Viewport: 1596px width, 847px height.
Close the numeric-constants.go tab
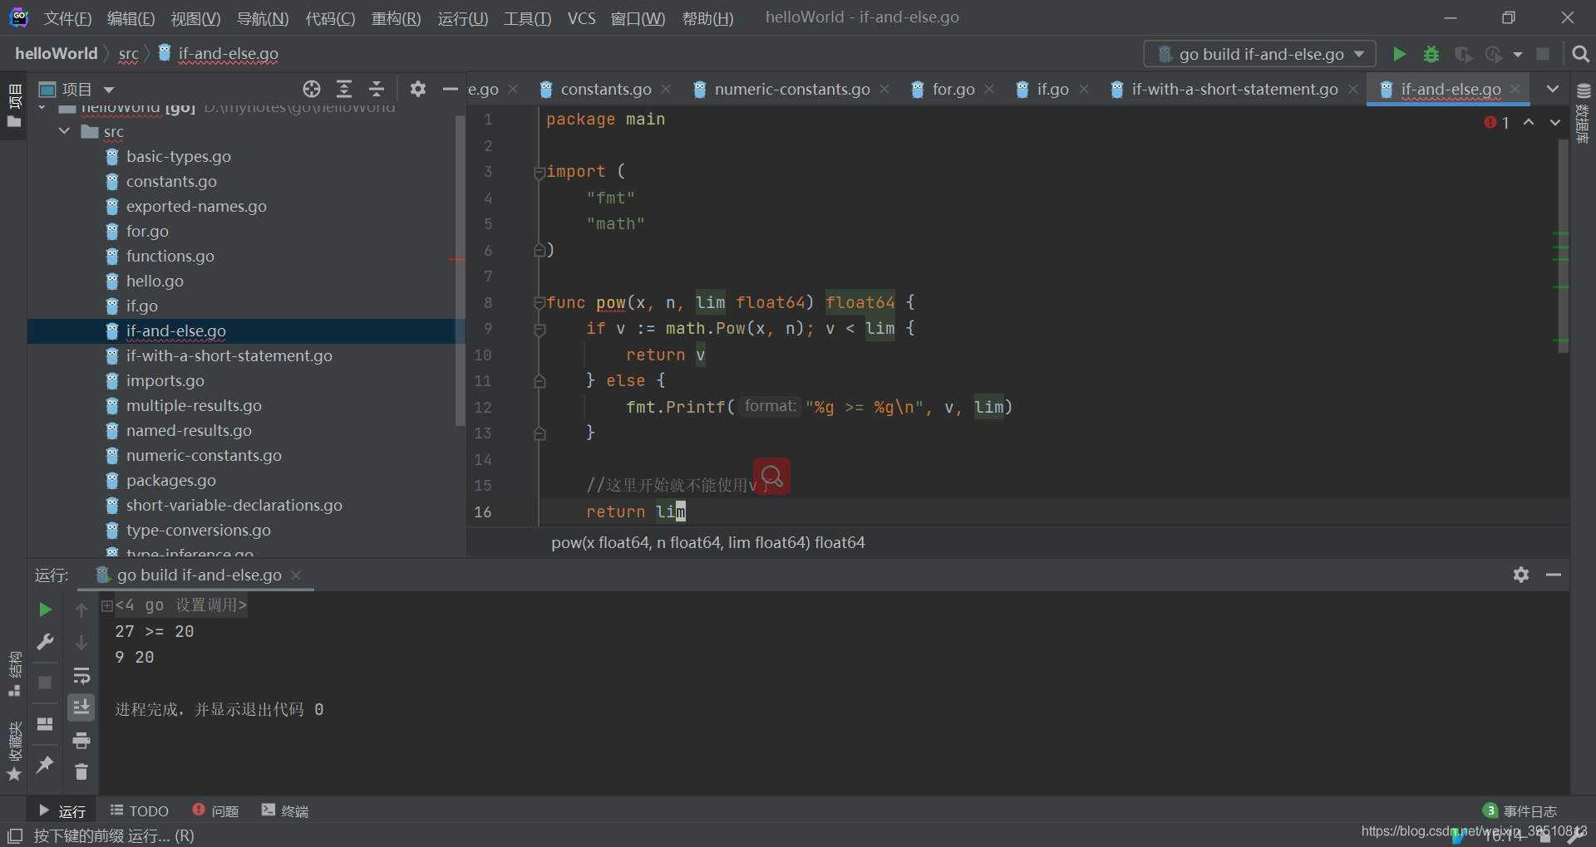tap(884, 89)
